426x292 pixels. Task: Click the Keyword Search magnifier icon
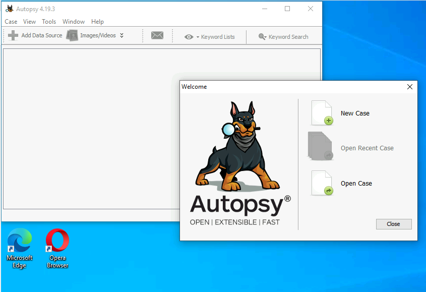(262, 36)
